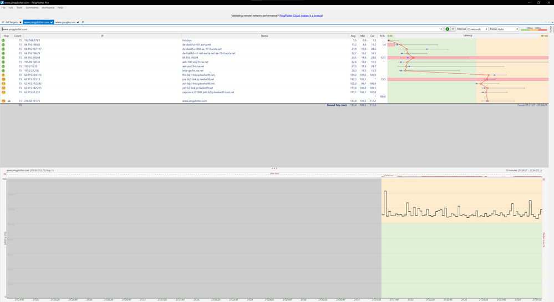The width and height of the screenshot is (554, 302).
Task: Toggle the checkmark on www.google.com tab
Action: click(x=78, y=22)
